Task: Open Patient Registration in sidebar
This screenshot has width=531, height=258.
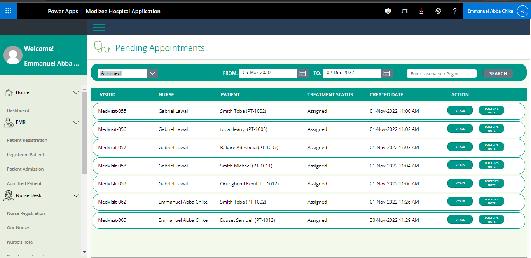Action: point(27,140)
